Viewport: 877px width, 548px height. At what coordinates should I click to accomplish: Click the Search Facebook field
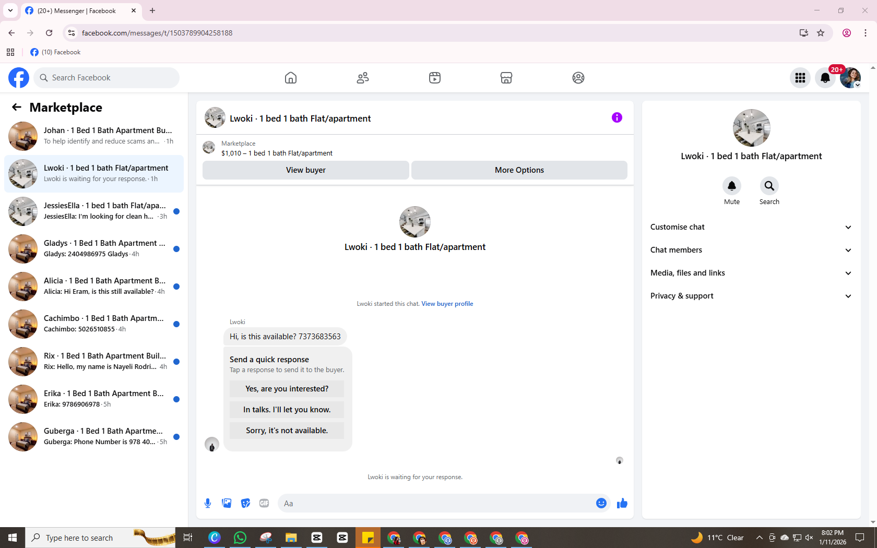(106, 78)
